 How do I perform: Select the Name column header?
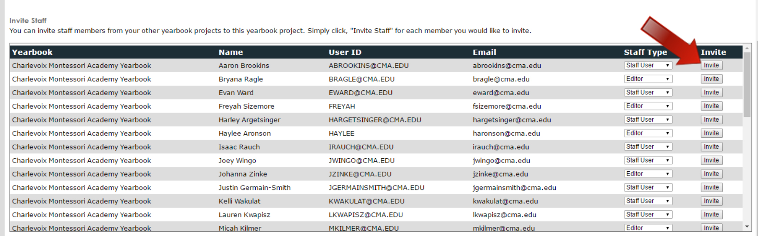click(x=231, y=52)
